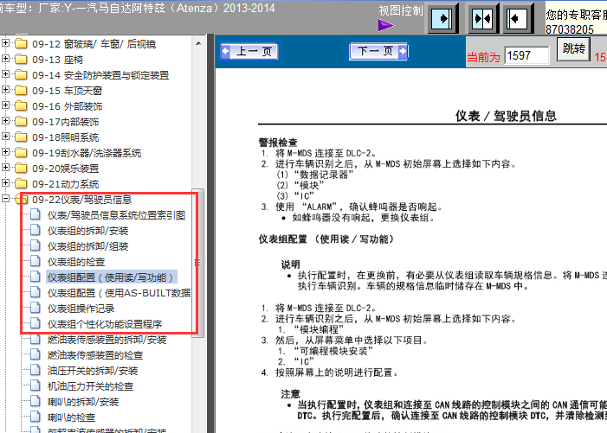This screenshot has height=433, width=607.
Task: Expand the 09-19刮水器/洗涤器系统 folder
Action: pos(5,152)
